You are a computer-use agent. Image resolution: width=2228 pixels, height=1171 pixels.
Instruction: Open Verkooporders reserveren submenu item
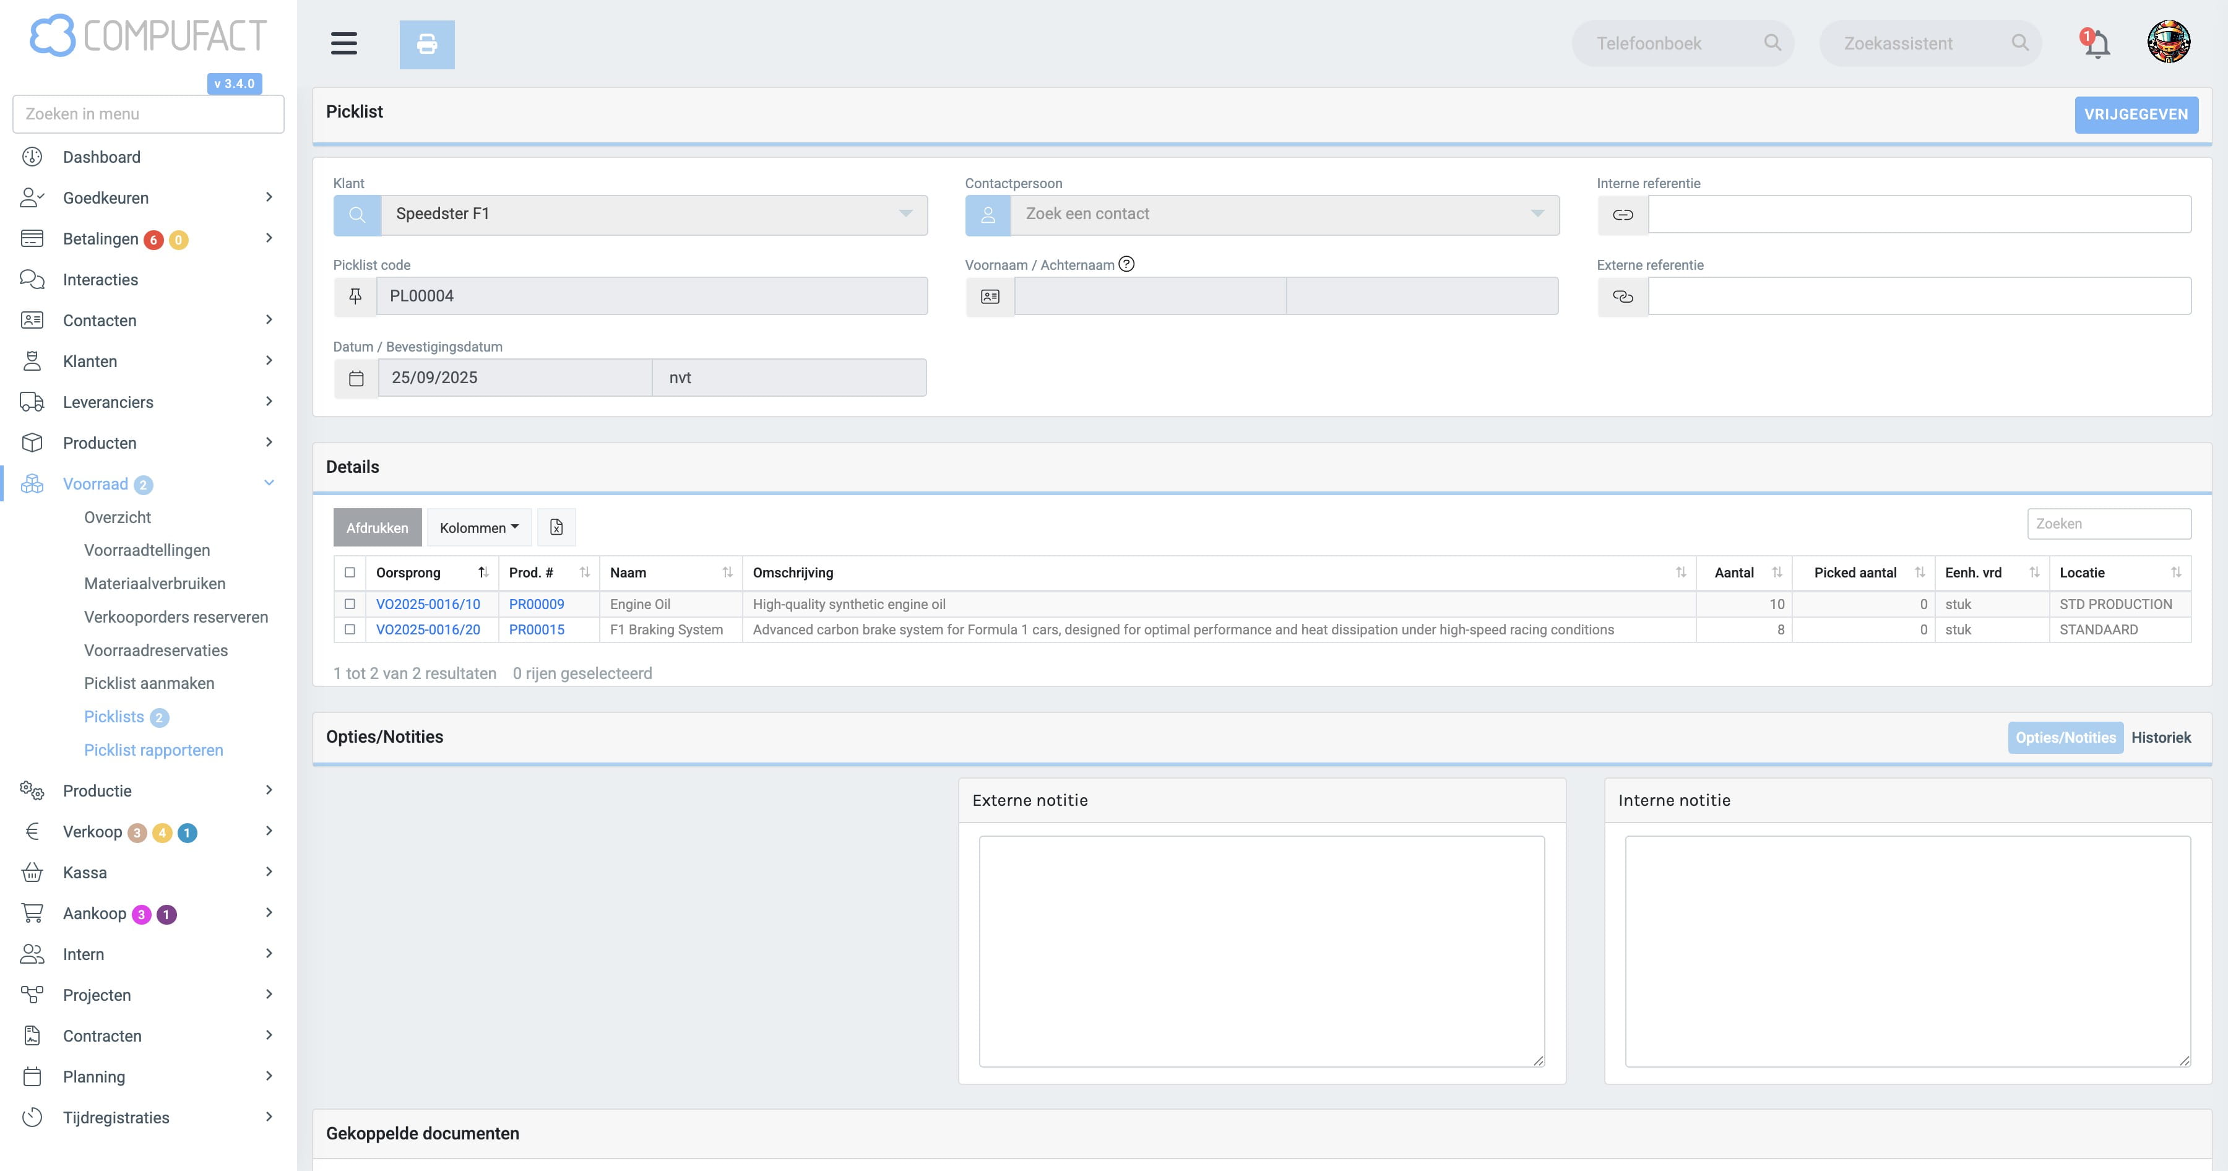[x=176, y=616]
